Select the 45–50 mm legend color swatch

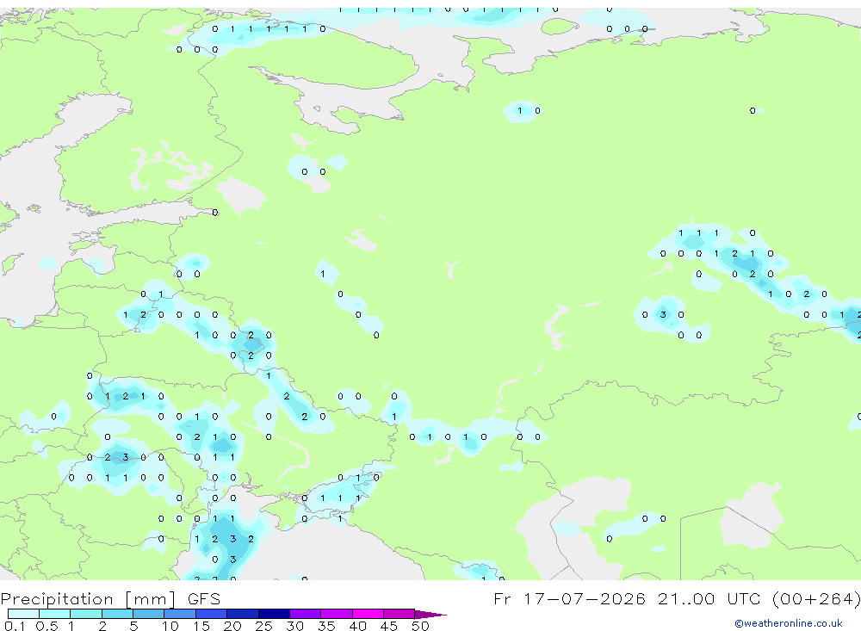[x=400, y=614]
